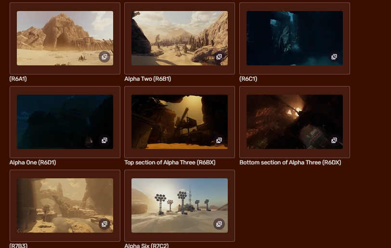Viewport: 391px width, 248px height.
Task: Click expand icon on Alpha Two (R6B1) image
Action: [x=219, y=57]
